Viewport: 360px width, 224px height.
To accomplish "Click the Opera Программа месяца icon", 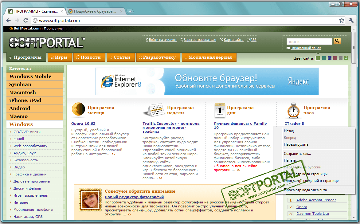I will (78, 109).
